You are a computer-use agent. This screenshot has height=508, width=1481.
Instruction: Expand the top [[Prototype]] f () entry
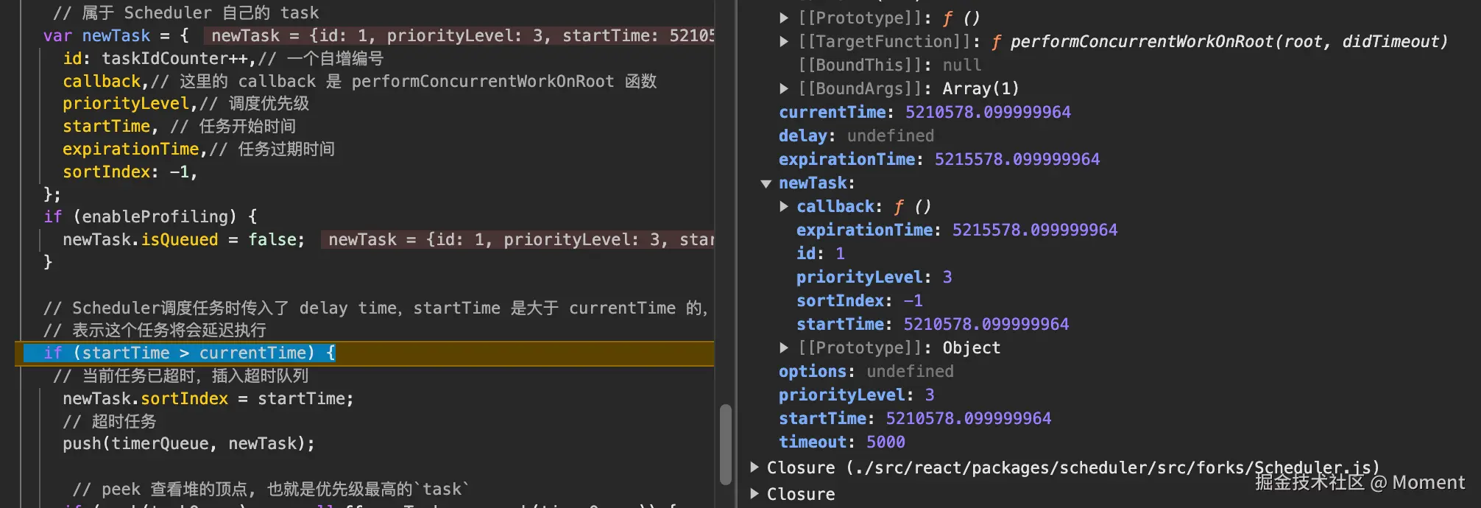pos(784,18)
